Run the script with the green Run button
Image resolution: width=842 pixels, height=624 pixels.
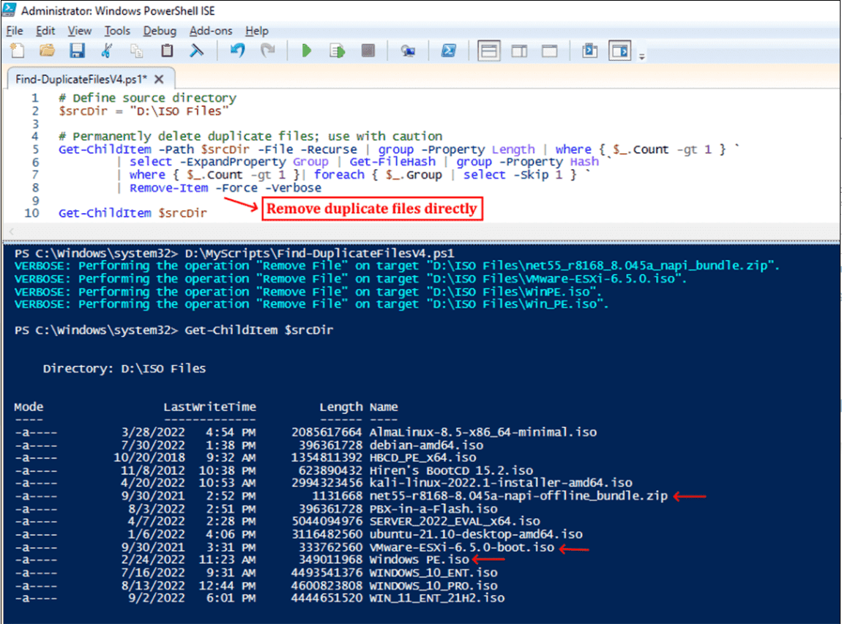click(306, 51)
